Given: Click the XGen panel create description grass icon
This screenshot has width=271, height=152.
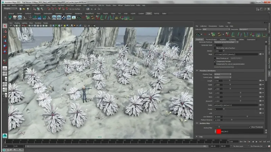Looking at the screenshot, I should (213, 35).
